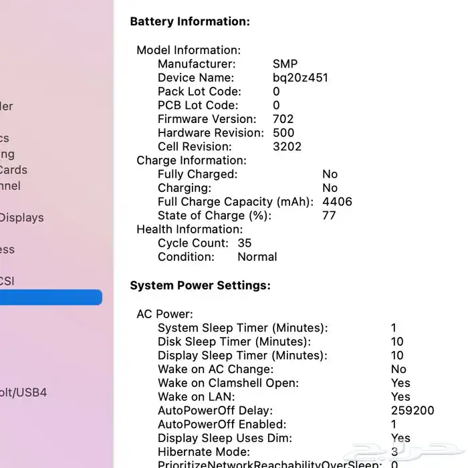Click the 'Model Information:' subheading
This screenshot has height=468, width=468.
189,50
